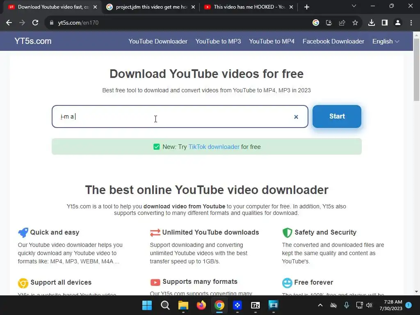The width and height of the screenshot is (420, 315).
Task: Open the Chrome profile avatar
Action: point(398,23)
